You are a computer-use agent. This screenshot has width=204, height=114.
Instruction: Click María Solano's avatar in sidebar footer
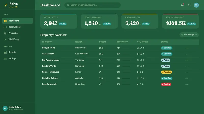coord(5,108)
